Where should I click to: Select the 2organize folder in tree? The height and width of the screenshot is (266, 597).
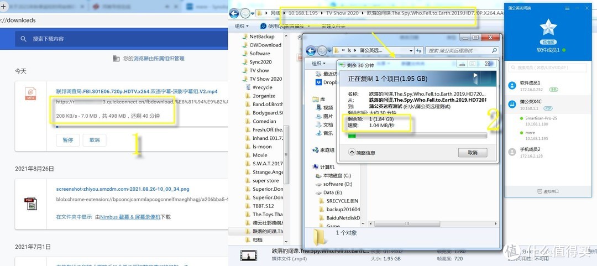click(x=264, y=96)
